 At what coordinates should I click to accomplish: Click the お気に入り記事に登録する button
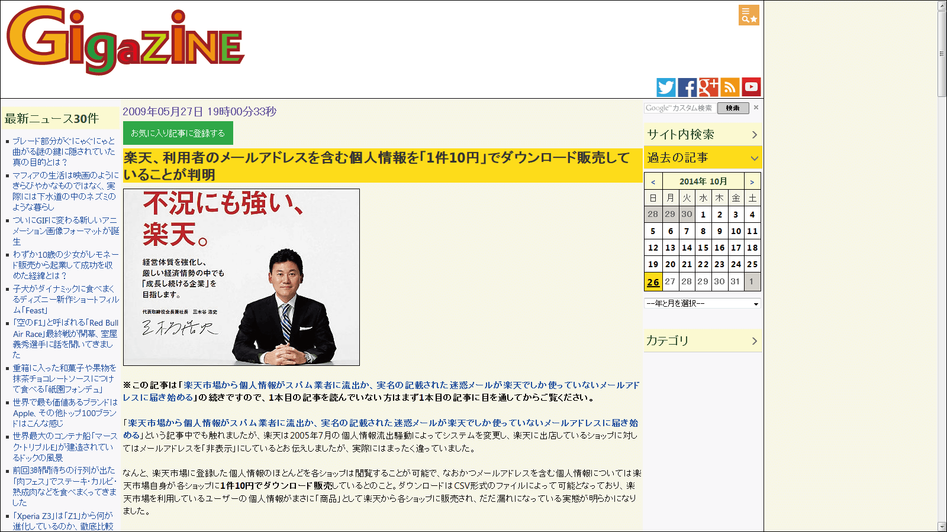click(x=178, y=133)
